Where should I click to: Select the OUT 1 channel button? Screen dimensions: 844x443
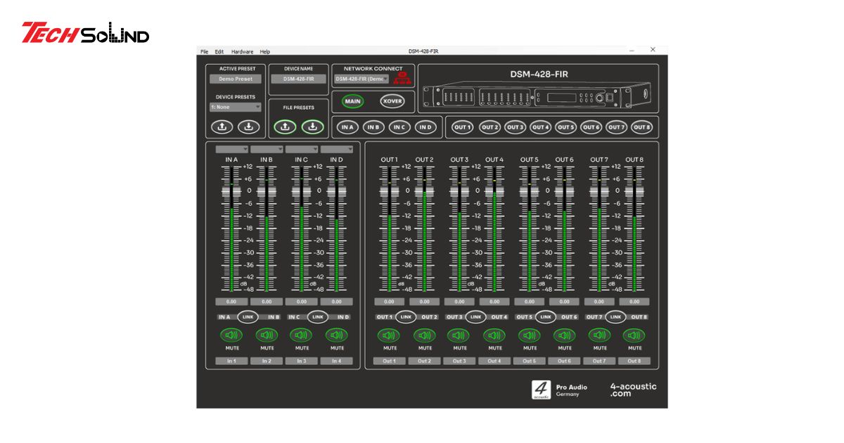(x=462, y=127)
